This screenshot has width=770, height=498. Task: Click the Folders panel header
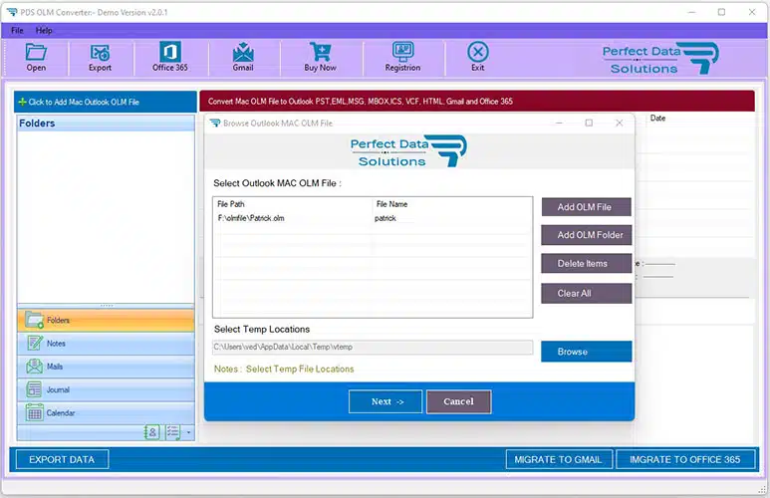[106, 124]
